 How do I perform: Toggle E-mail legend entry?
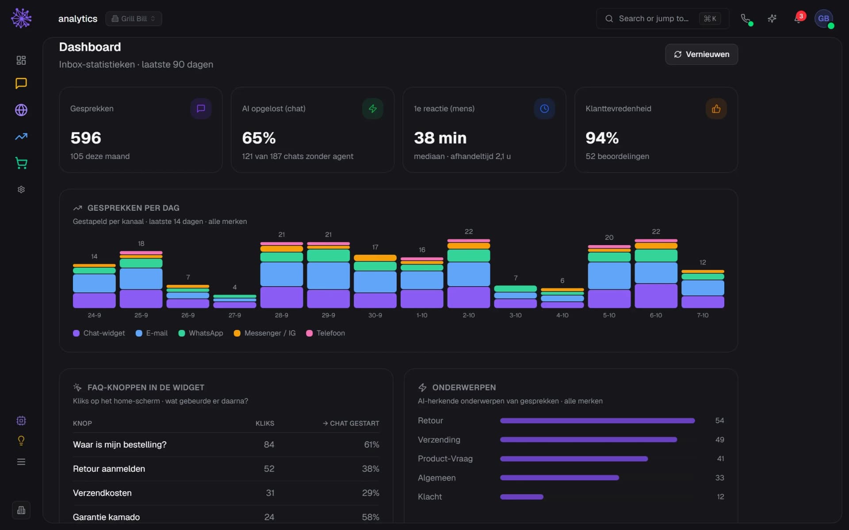click(152, 333)
